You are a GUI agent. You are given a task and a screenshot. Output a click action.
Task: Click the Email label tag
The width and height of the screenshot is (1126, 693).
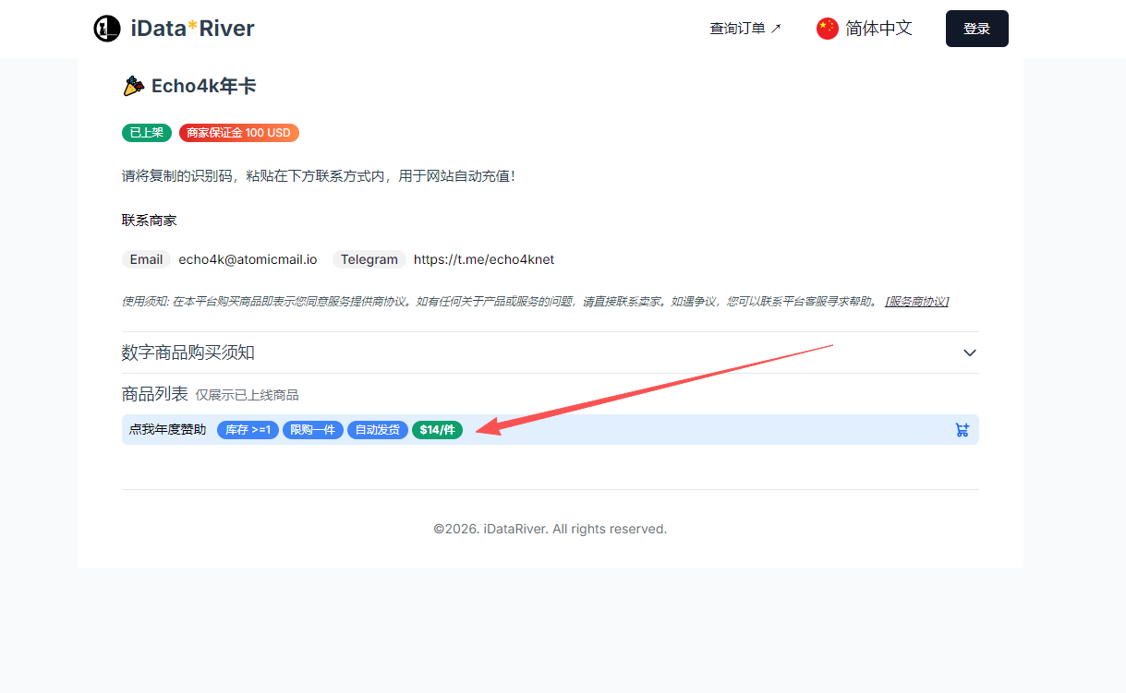pyautogui.click(x=146, y=259)
